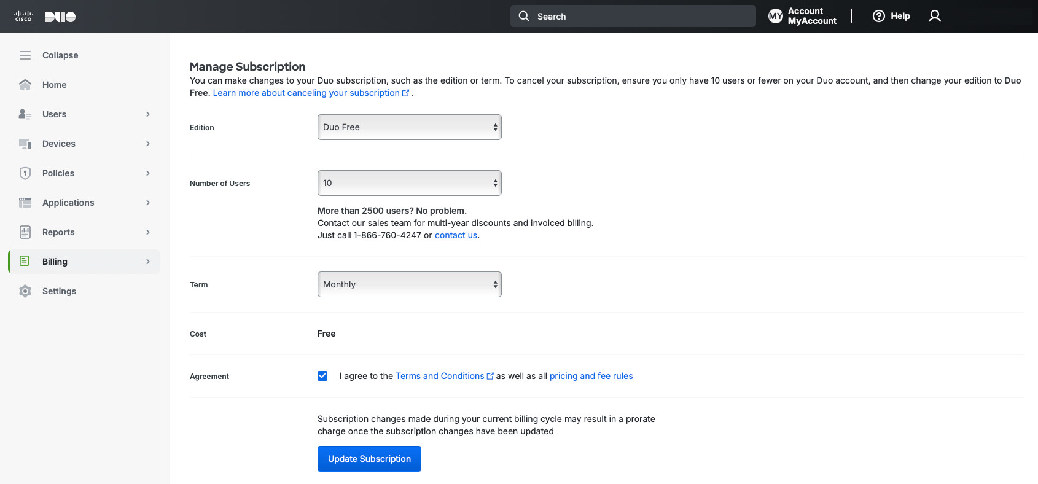Click the Users sidebar icon
Screen dimensions: 1038x484
point(25,114)
